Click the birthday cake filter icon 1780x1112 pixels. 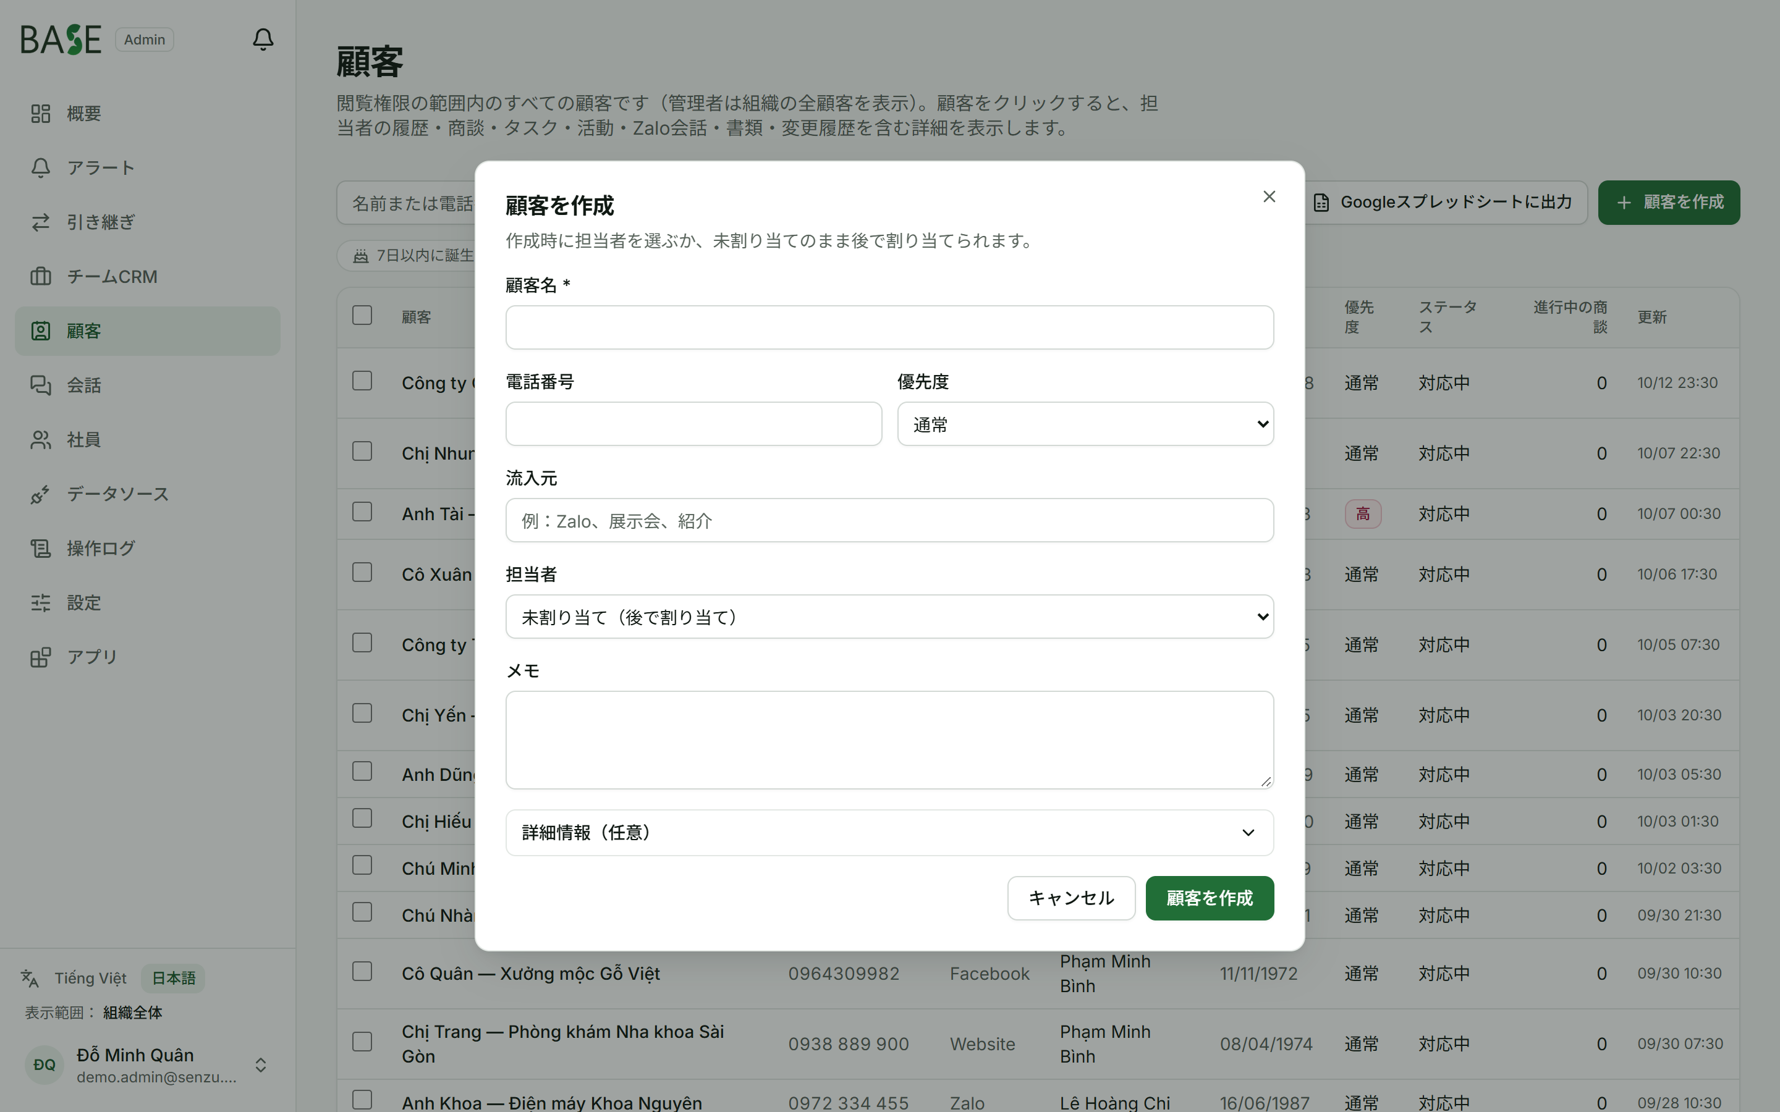pos(360,256)
